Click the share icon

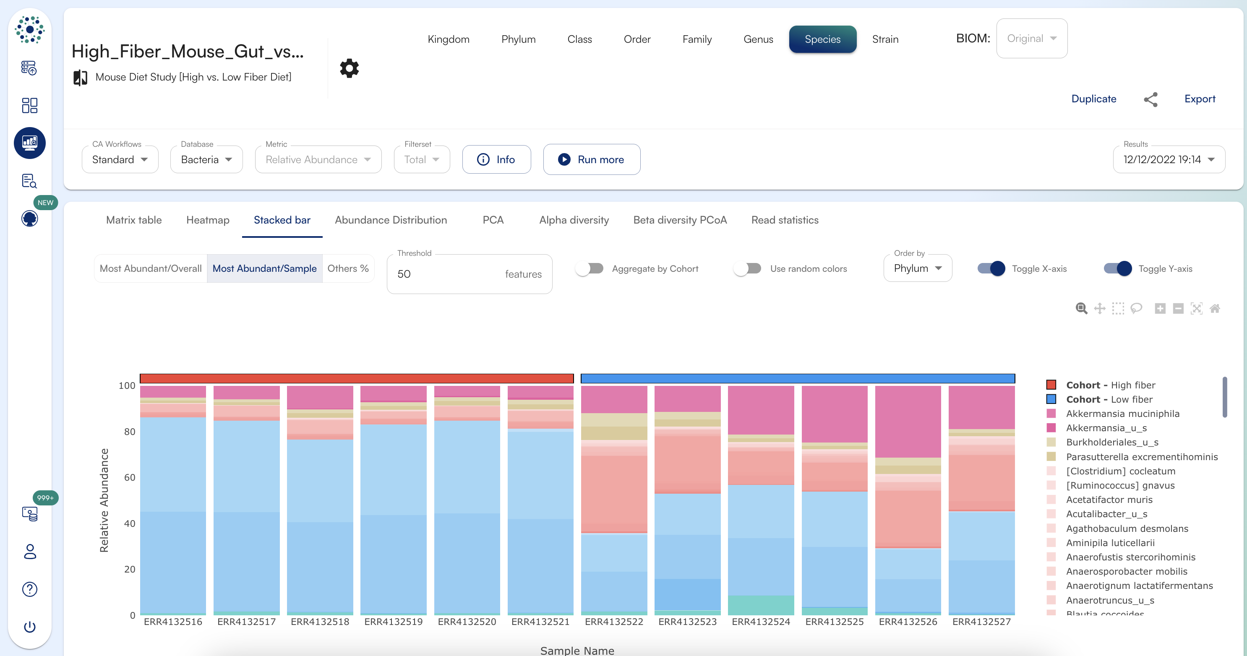pyautogui.click(x=1150, y=99)
